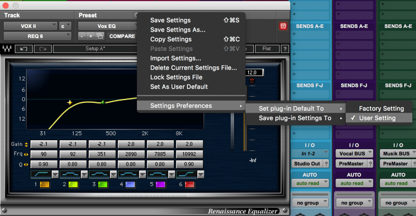Click band 1 high-pass filter shape icon
The image size is (416, 216).
(x=41, y=174)
